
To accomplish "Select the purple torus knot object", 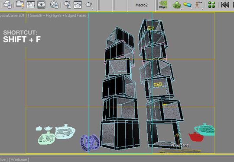I will (90, 143).
